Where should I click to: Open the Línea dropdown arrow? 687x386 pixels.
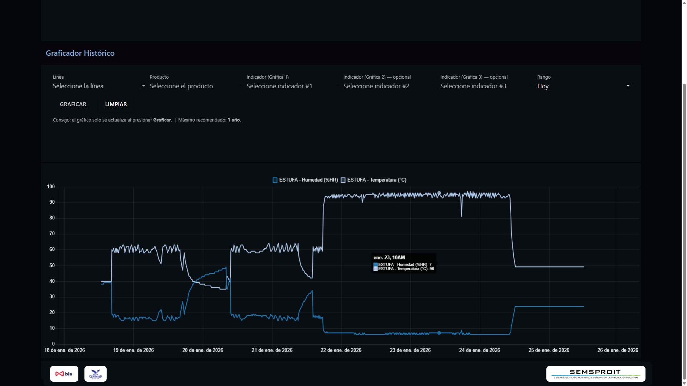[x=143, y=86]
